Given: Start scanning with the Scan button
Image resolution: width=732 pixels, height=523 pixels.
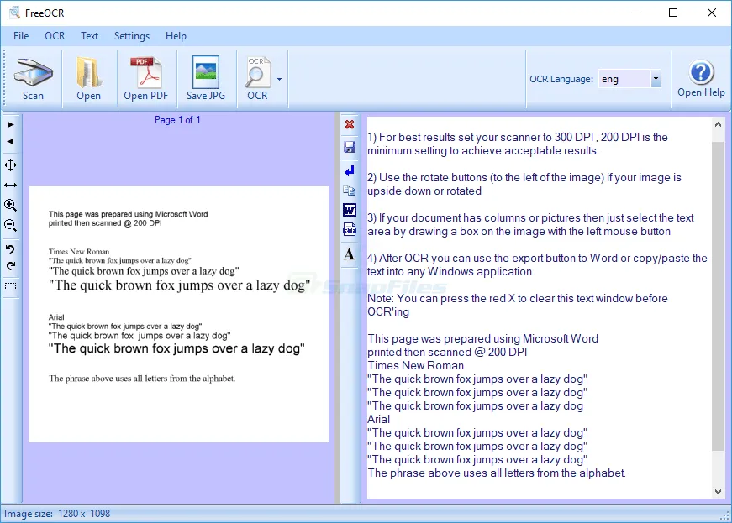Looking at the screenshot, I should coord(33,79).
